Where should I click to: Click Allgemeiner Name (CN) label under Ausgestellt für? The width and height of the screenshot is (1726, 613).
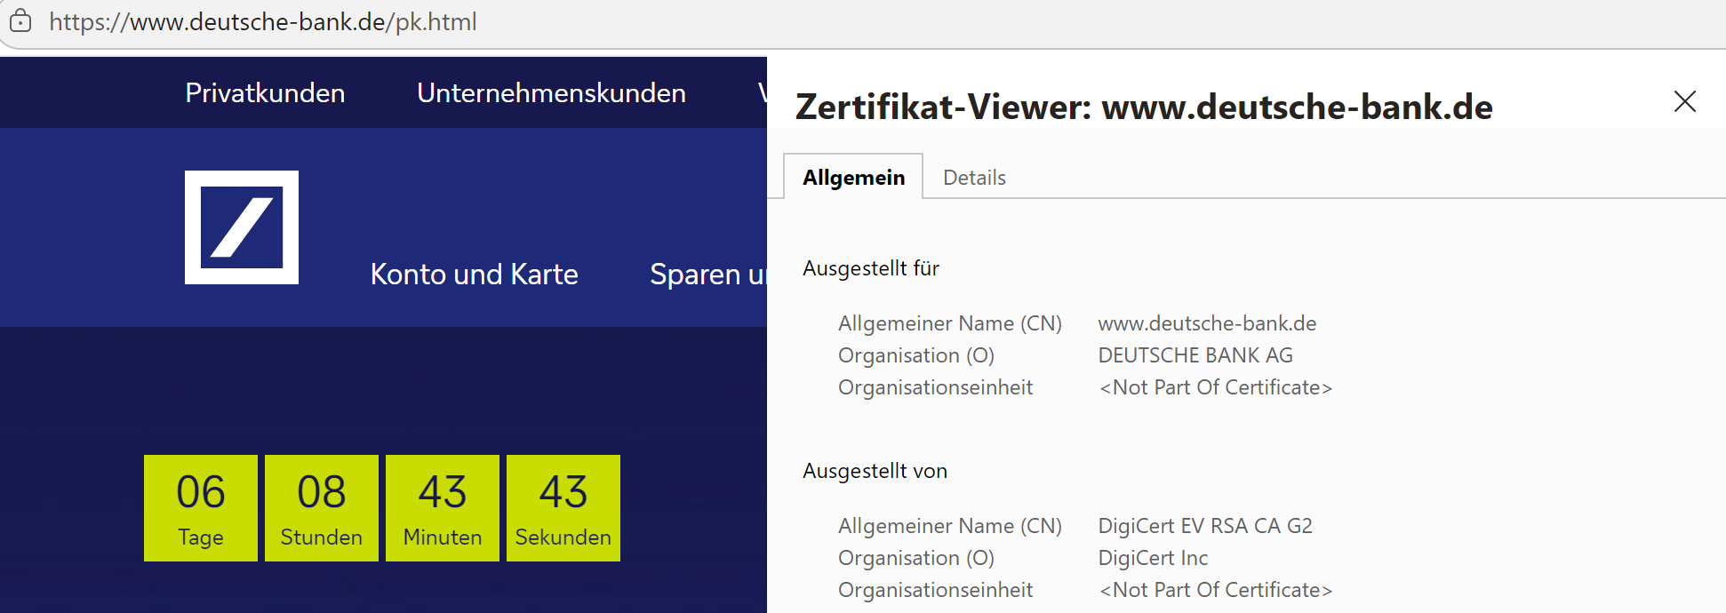click(x=950, y=323)
